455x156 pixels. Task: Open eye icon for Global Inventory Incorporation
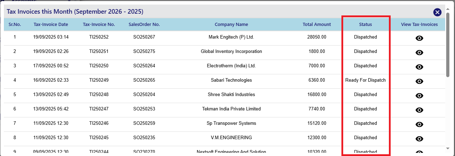pos(419,53)
